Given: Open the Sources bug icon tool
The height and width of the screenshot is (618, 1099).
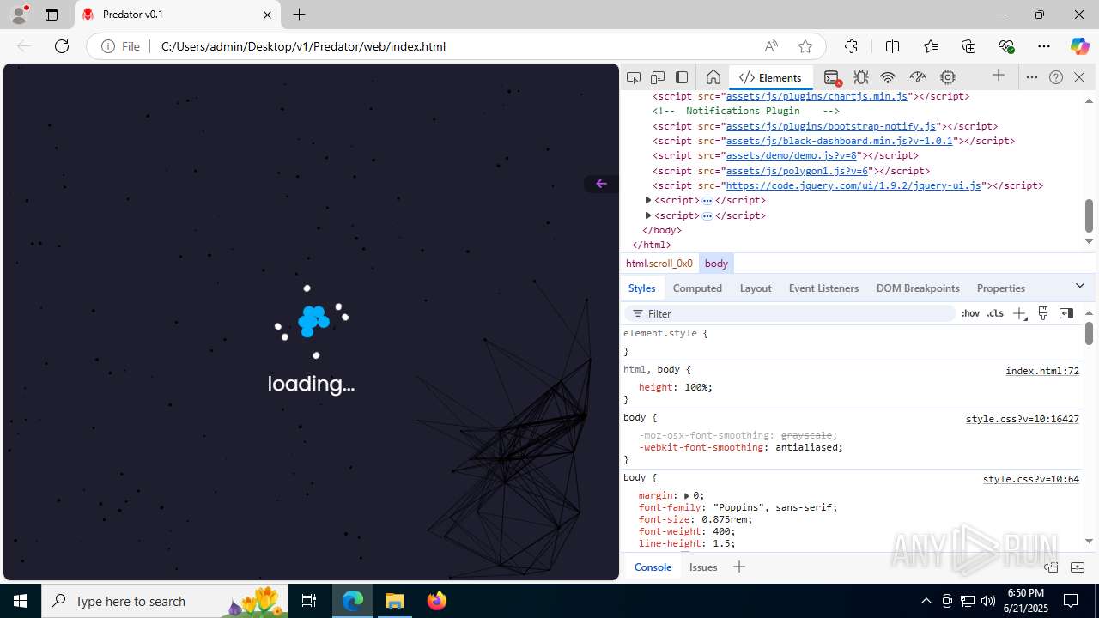Looking at the screenshot, I should tap(860, 77).
